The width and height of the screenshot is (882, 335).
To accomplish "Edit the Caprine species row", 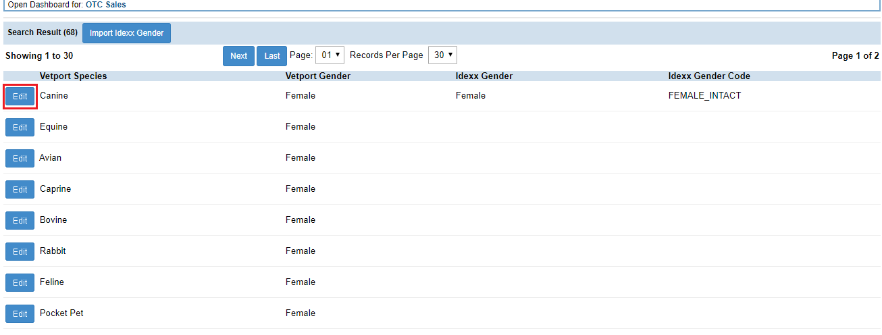I will click(x=20, y=190).
